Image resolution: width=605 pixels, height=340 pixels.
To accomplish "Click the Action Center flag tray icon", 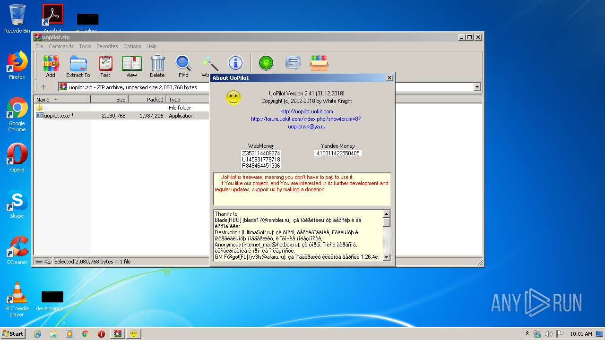I will coord(560,334).
